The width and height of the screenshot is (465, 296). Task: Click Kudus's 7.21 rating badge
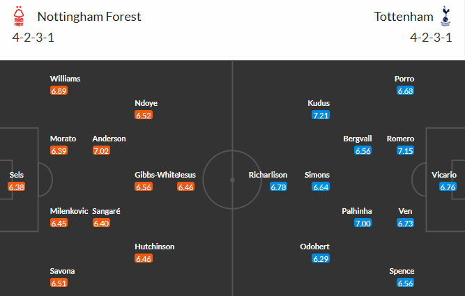321,115
